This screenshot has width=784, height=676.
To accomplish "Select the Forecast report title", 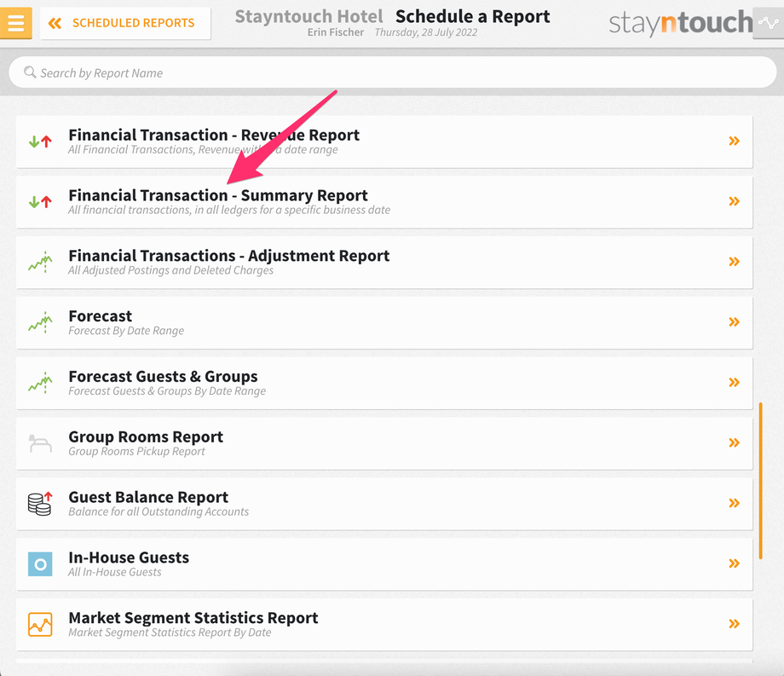I will pos(100,316).
